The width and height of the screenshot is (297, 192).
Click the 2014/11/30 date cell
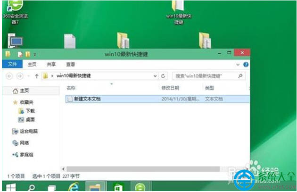tap(180, 99)
